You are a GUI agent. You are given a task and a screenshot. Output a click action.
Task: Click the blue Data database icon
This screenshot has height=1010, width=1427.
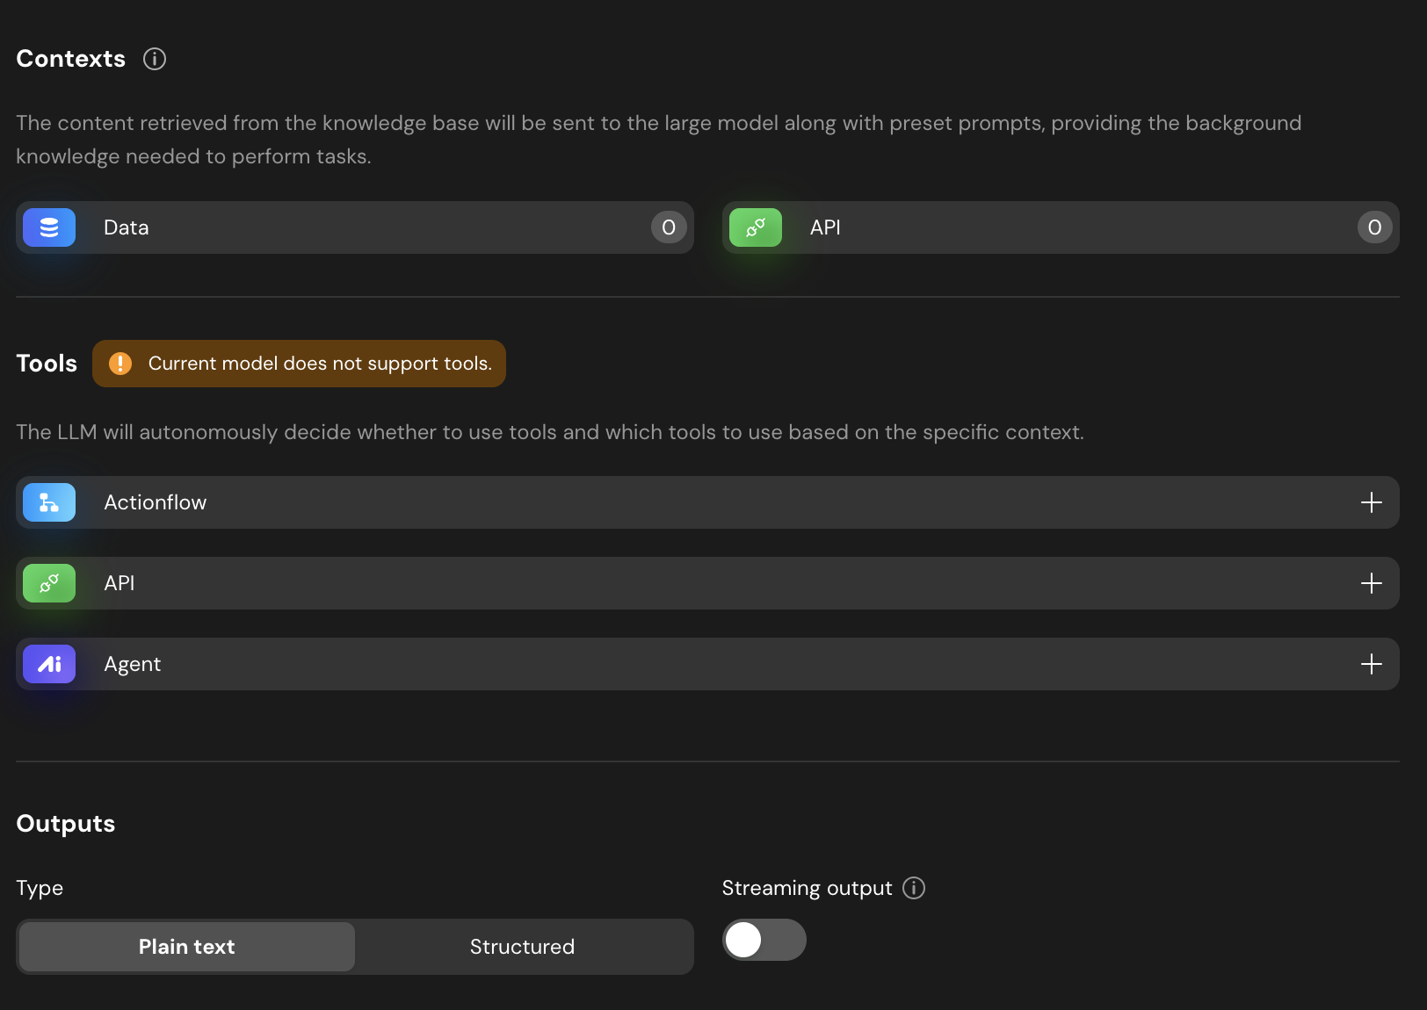coord(49,227)
